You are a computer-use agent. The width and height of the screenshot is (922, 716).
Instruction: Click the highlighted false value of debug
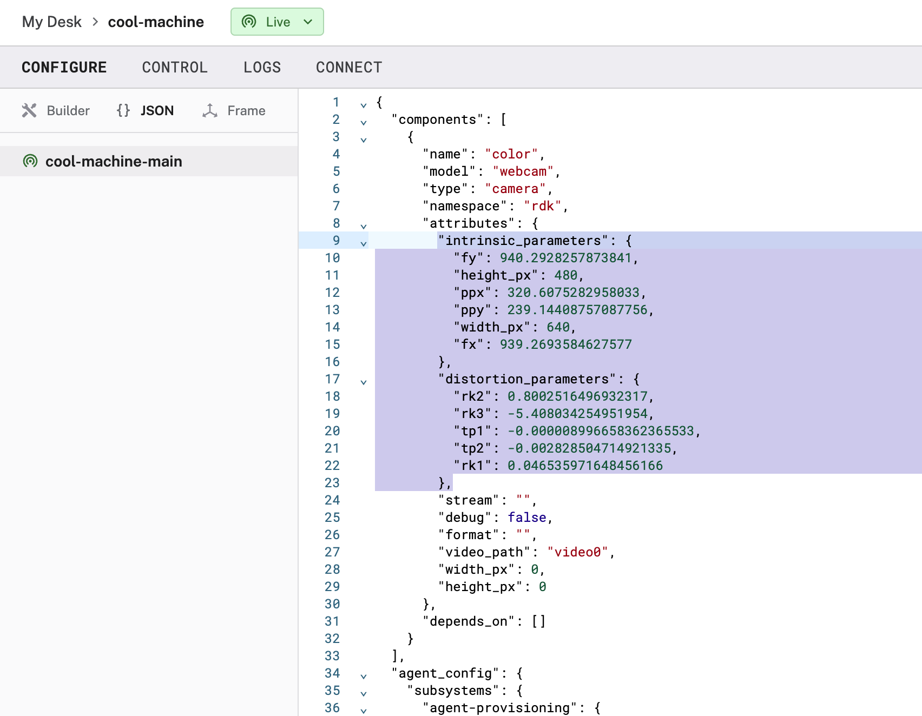tap(526, 518)
